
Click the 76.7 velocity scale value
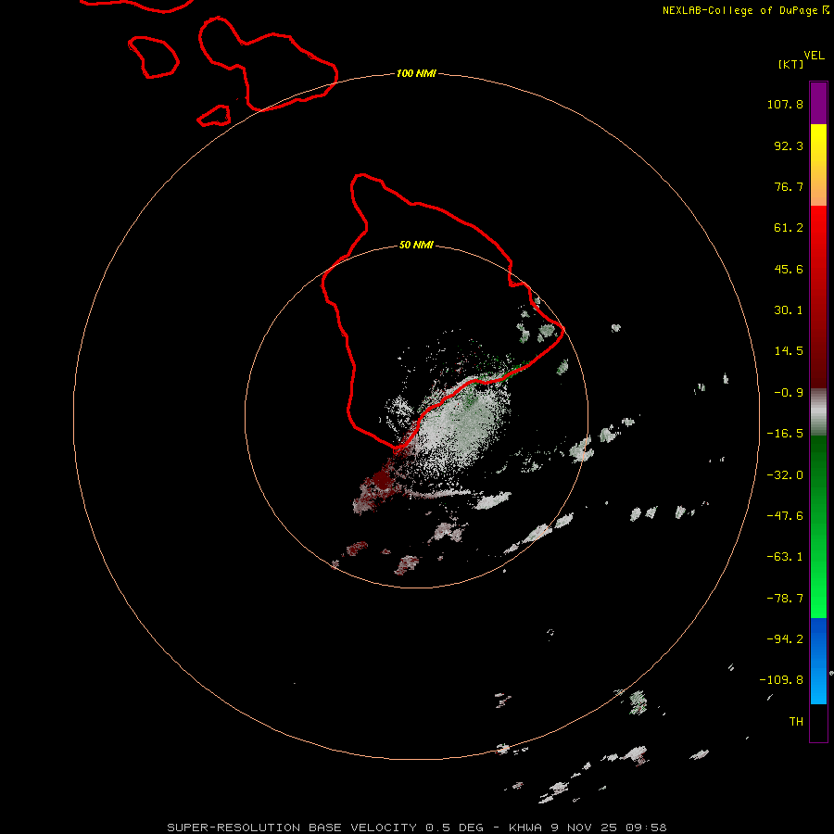pos(789,186)
